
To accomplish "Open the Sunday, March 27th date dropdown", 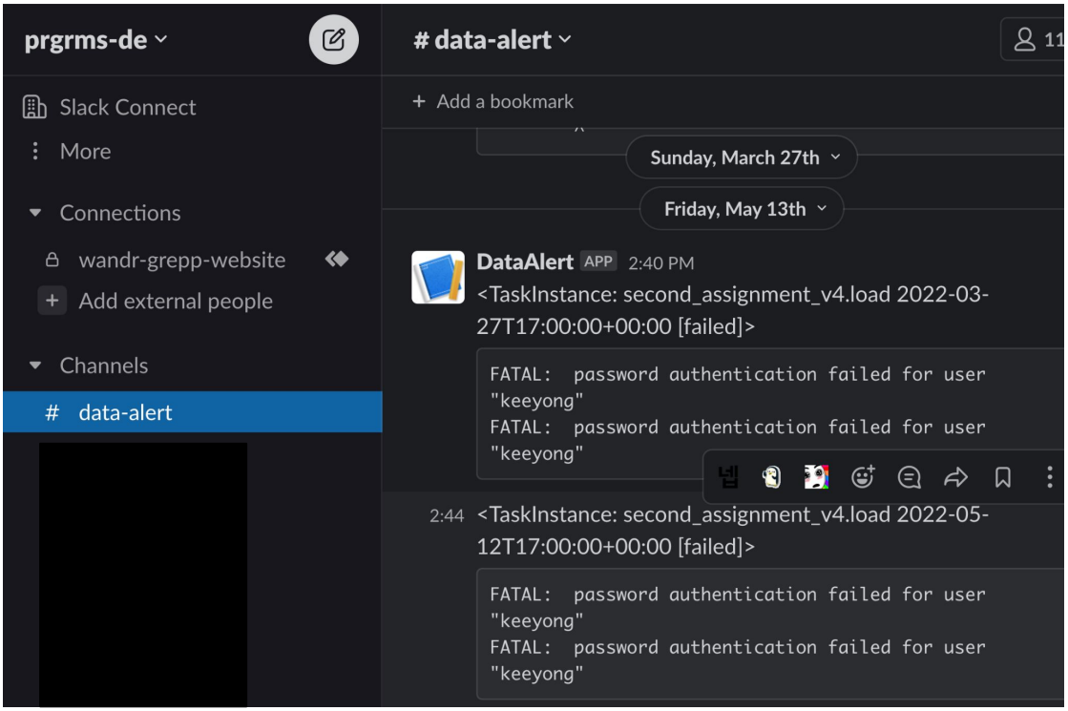I will click(741, 157).
